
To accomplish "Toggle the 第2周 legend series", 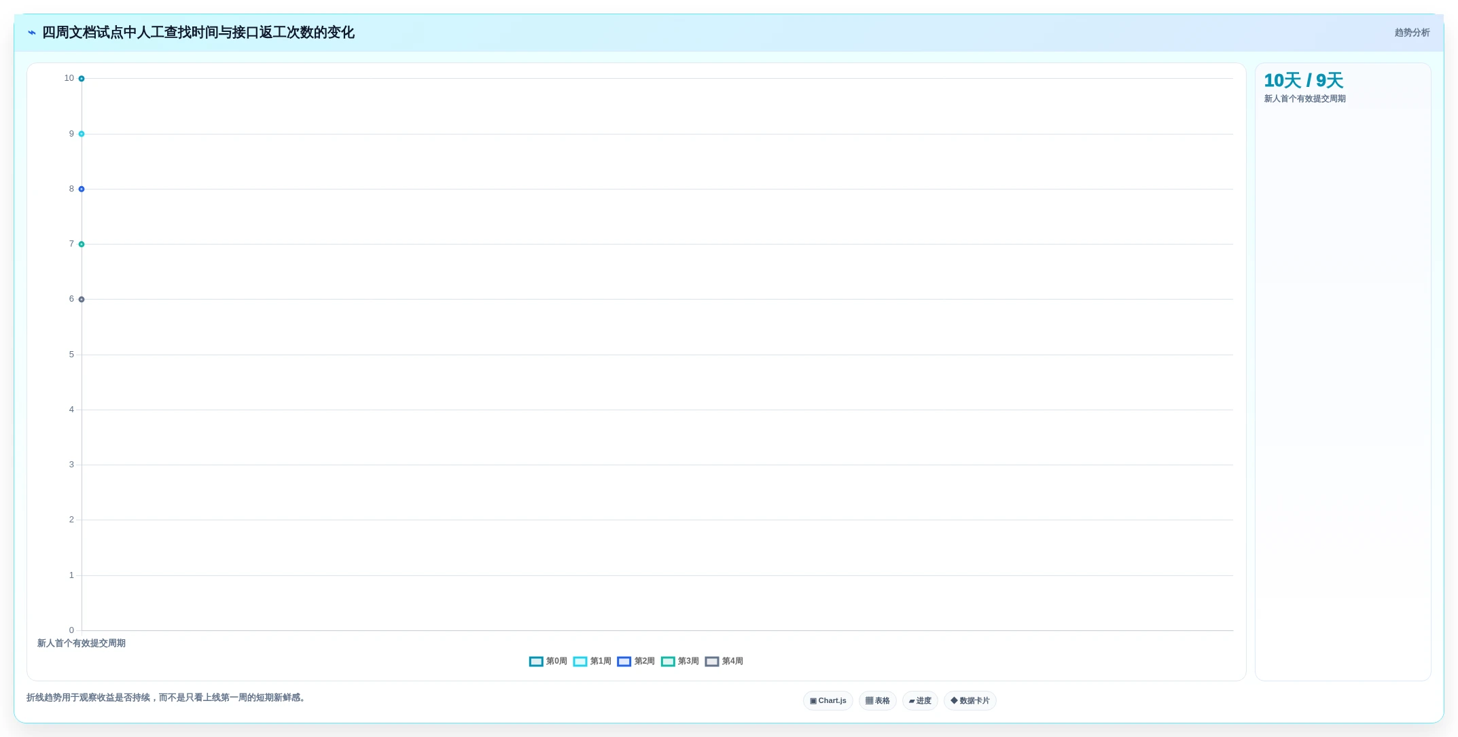I will click(636, 661).
